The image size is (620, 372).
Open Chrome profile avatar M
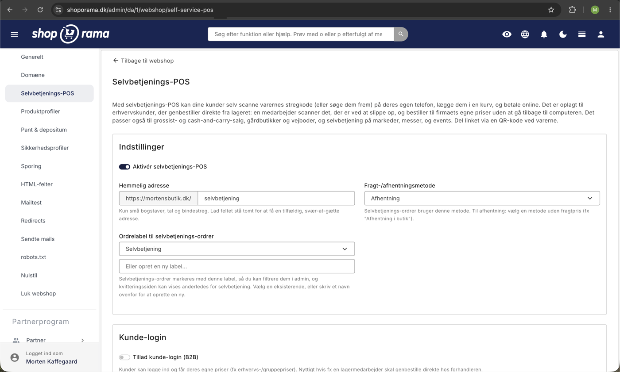tap(595, 10)
